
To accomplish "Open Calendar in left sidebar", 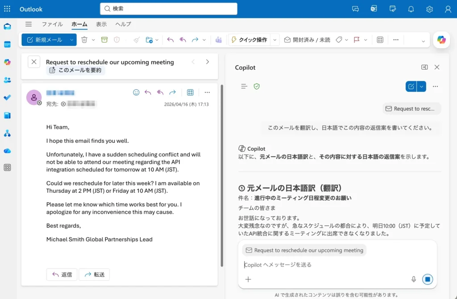I will [x=7, y=44].
